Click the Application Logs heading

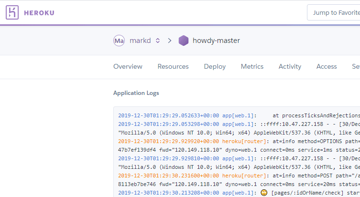(x=136, y=93)
